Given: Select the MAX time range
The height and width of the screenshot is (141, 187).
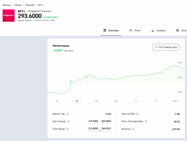Looking at the screenshot, I should (175, 101).
